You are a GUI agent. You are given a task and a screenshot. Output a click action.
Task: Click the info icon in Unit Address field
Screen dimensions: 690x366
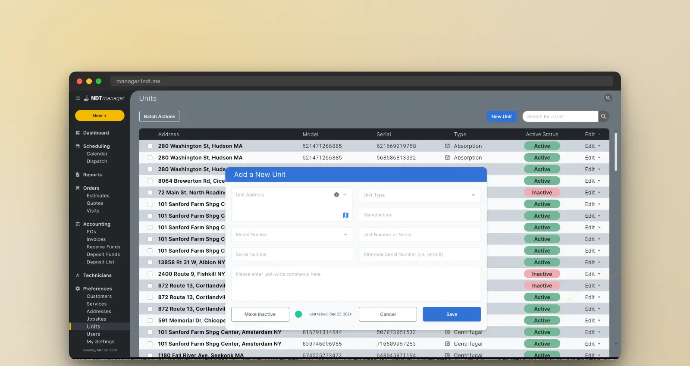pos(336,195)
